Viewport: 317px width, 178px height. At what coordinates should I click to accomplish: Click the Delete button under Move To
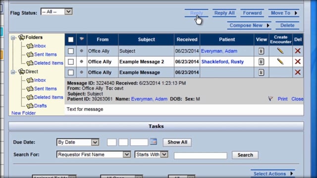[x=287, y=25]
